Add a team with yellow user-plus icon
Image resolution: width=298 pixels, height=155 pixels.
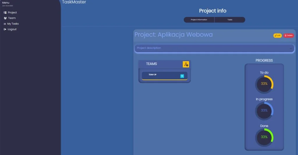pyautogui.click(x=186, y=64)
